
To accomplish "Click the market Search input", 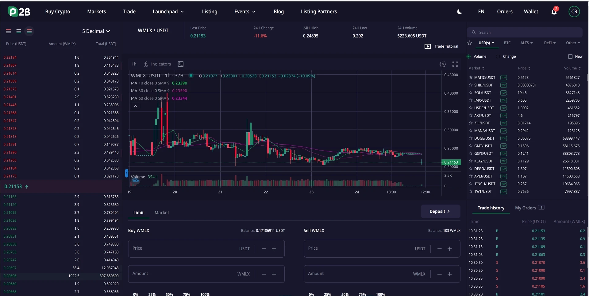I will pyautogui.click(x=525, y=32).
